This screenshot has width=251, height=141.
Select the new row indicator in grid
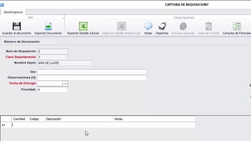(6, 125)
